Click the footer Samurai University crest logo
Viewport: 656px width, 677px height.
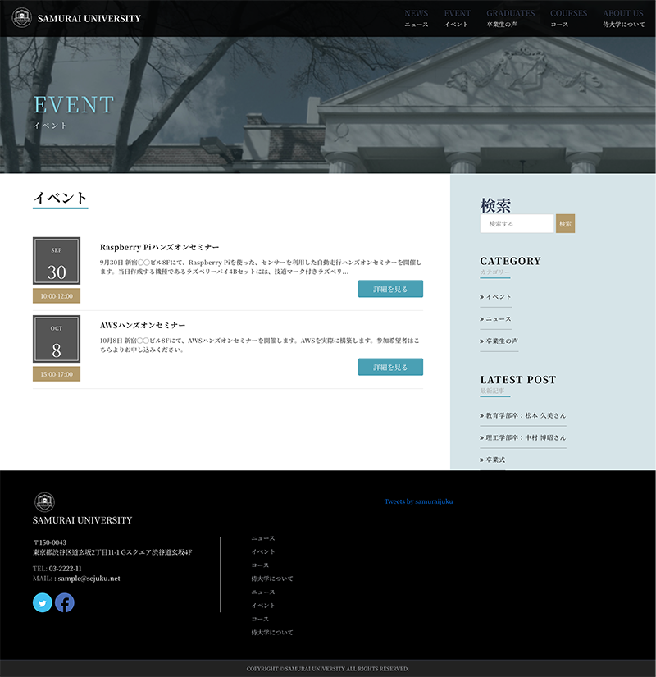(44, 501)
